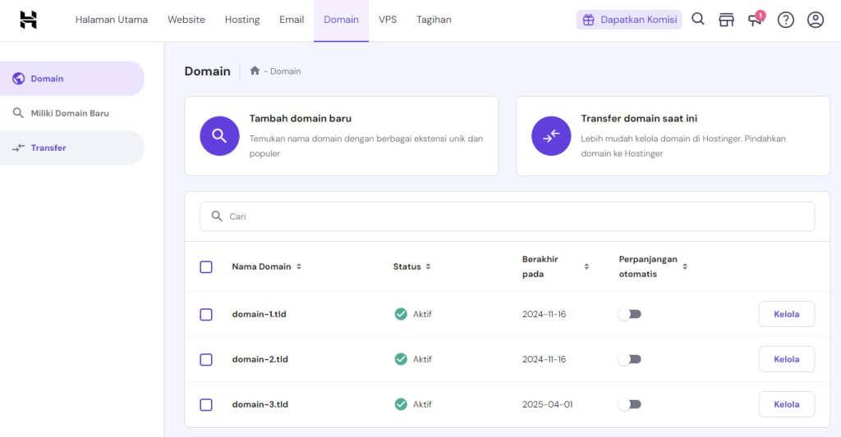Click Kelola for domain-1.tld
Screen dimensions: 841x437
786,314
